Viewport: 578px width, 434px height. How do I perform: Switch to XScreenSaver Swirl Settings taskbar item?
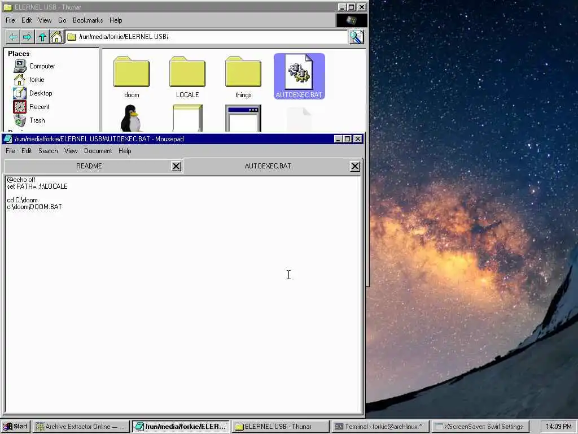[480, 427]
